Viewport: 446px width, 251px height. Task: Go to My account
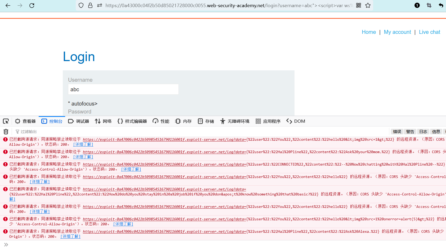[x=397, y=32]
